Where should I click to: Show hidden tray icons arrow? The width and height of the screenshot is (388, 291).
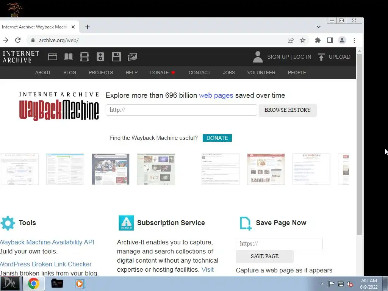[x=322, y=284]
